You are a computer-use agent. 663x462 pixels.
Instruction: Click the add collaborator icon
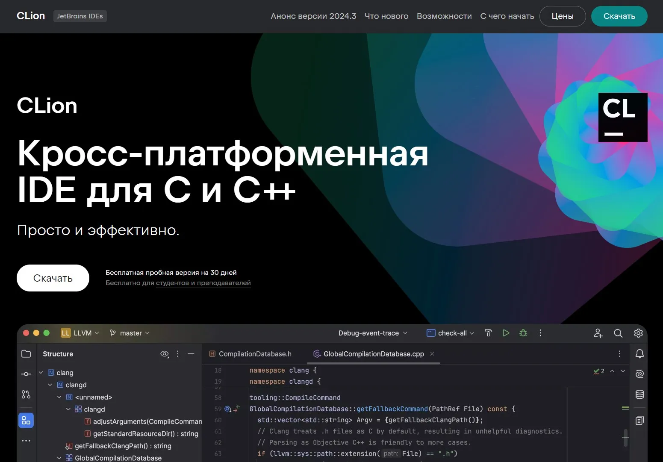[598, 333]
